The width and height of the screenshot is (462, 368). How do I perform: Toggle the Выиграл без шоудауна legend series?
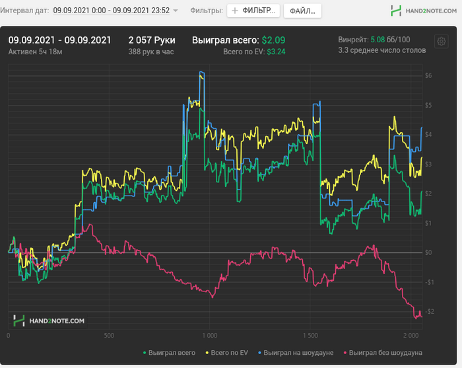pyautogui.click(x=383, y=353)
